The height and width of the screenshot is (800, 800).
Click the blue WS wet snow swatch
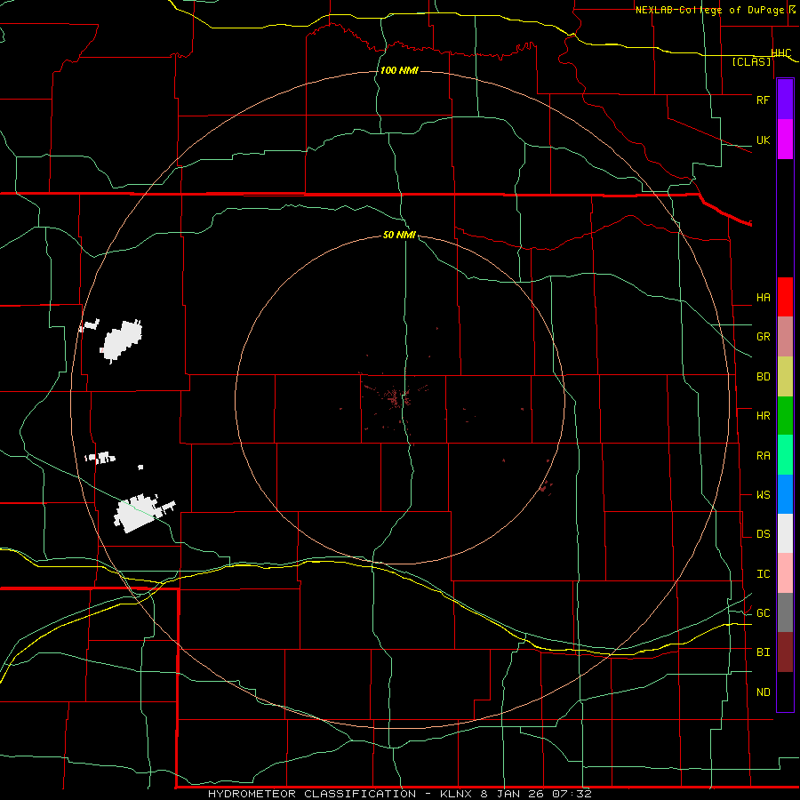(785, 494)
